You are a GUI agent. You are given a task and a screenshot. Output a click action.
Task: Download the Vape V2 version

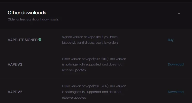pos(176,92)
